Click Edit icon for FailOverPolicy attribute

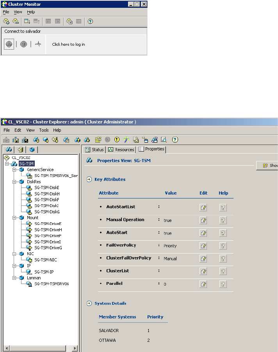click(x=203, y=246)
